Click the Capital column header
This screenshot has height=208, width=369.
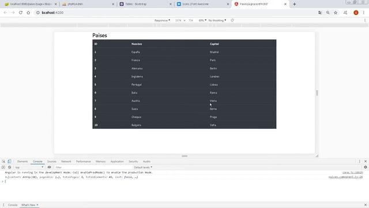[214, 44]
